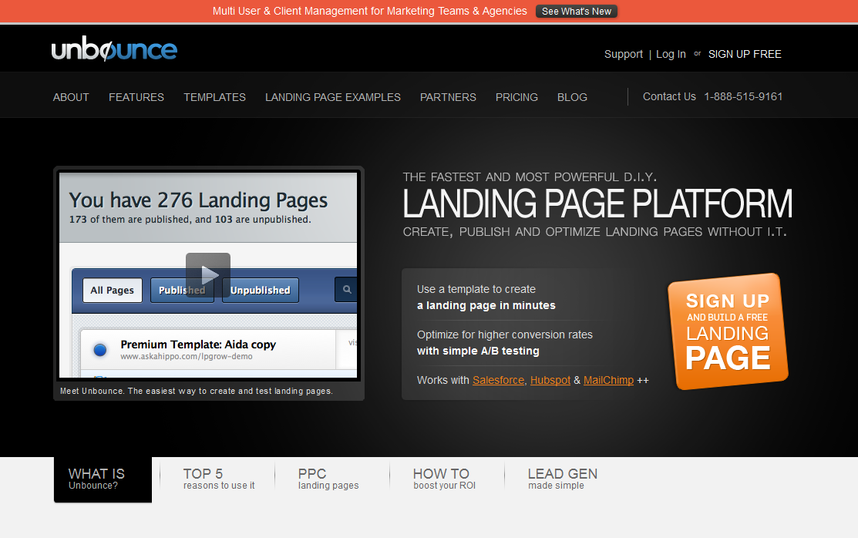Click Published button in video preview
This screenshot has height=538, width=858.
182,290
